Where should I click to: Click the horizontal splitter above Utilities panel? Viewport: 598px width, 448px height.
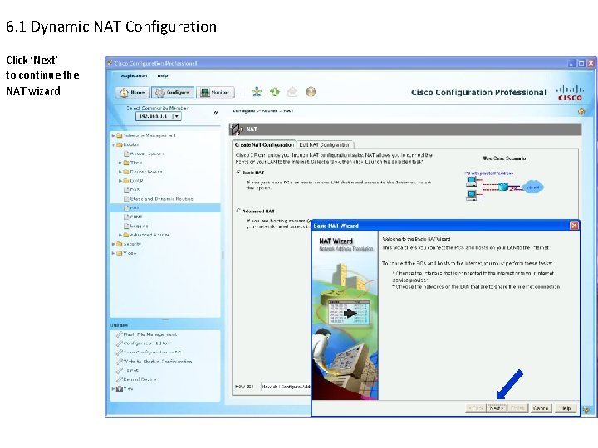point(165,319)
